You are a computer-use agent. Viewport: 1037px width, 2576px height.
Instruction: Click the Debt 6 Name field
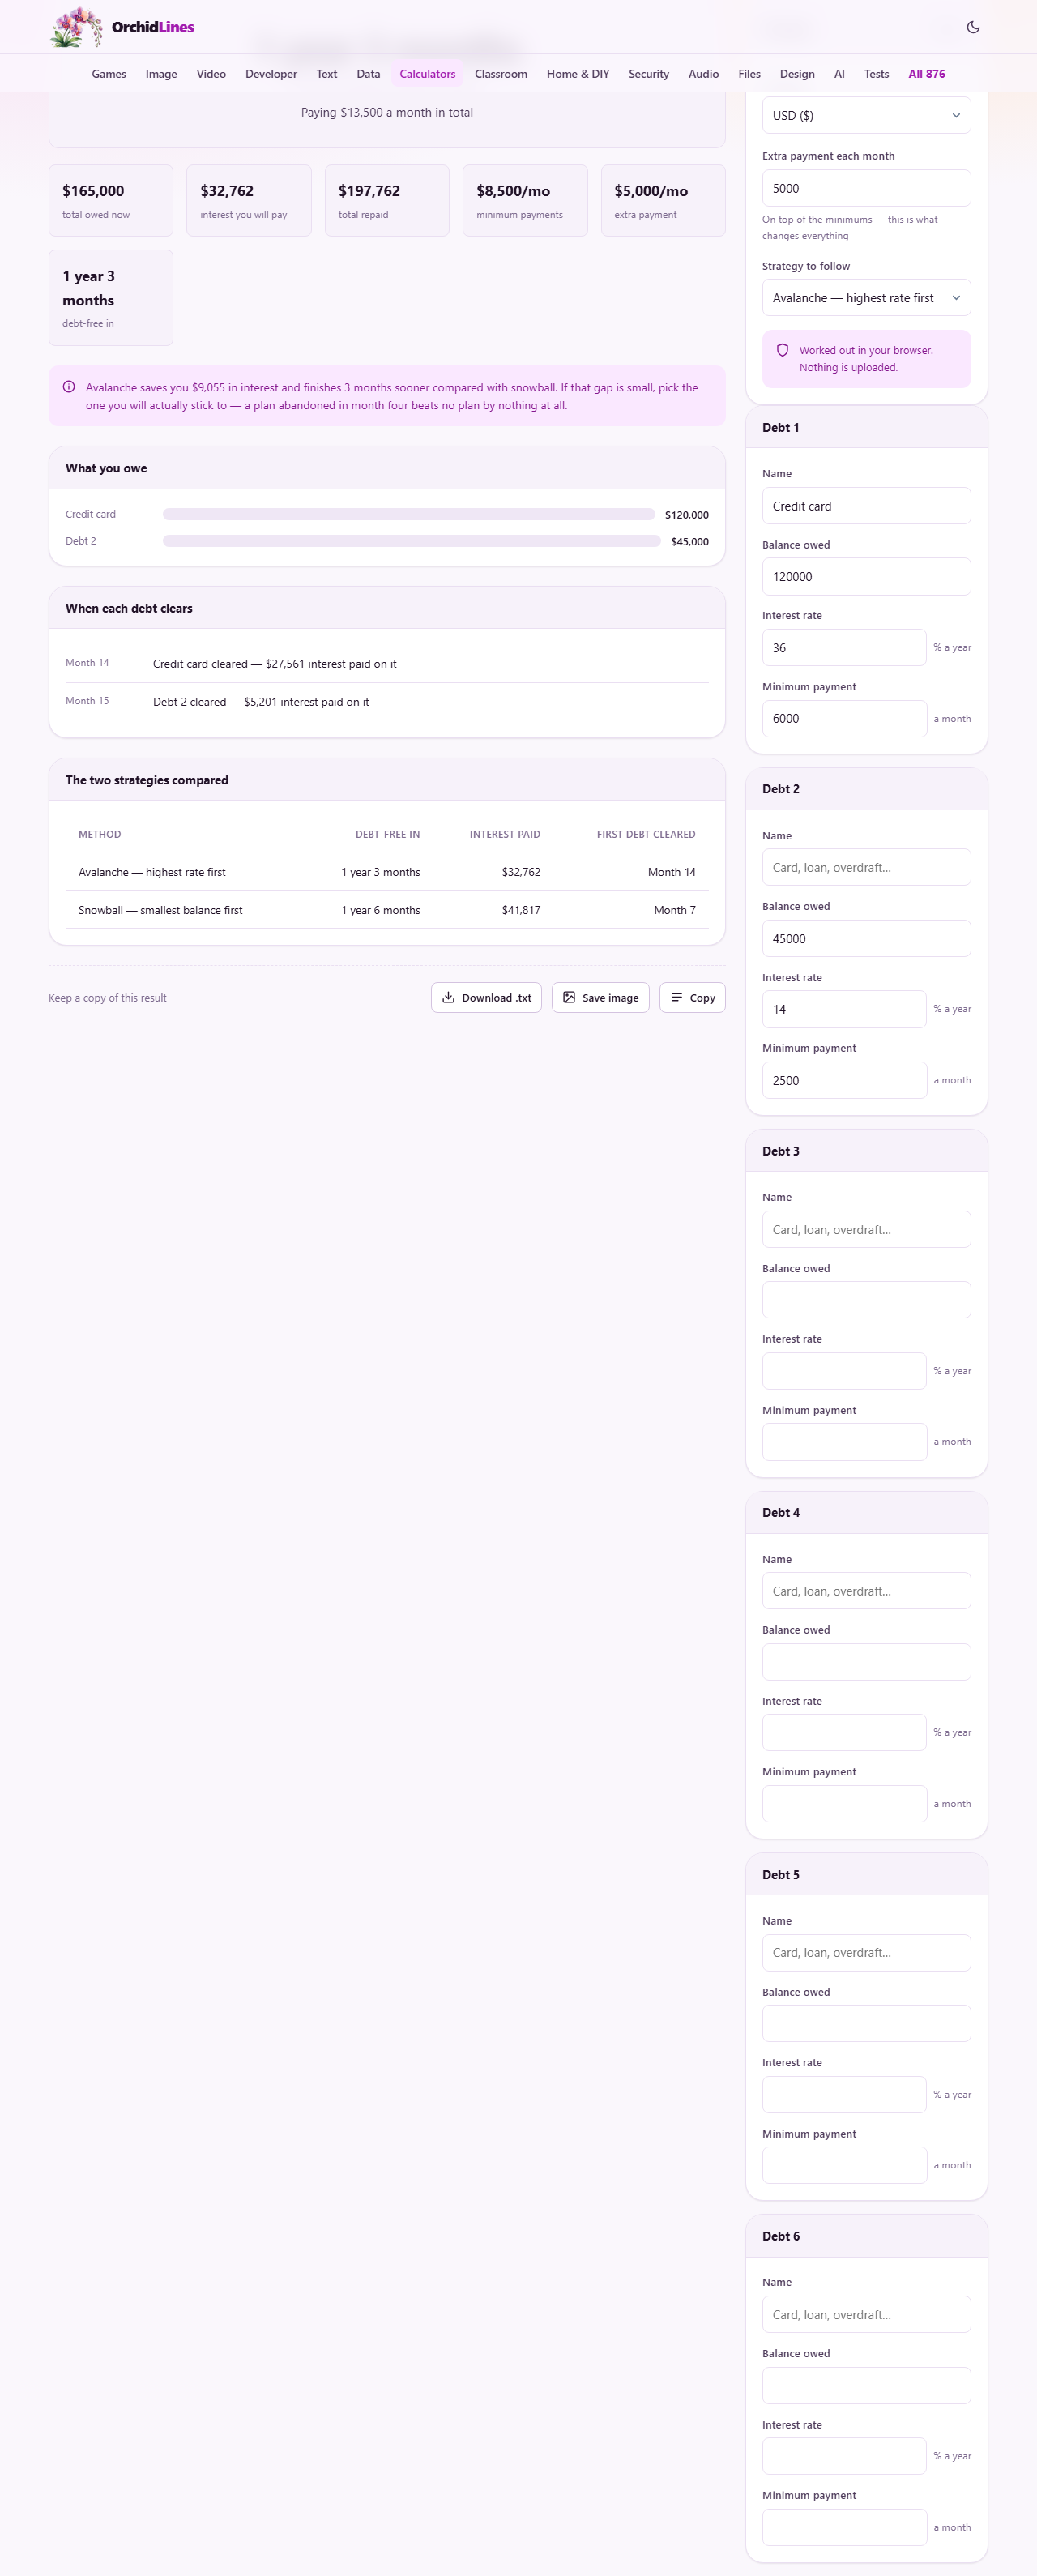(x=866, y=2314)
